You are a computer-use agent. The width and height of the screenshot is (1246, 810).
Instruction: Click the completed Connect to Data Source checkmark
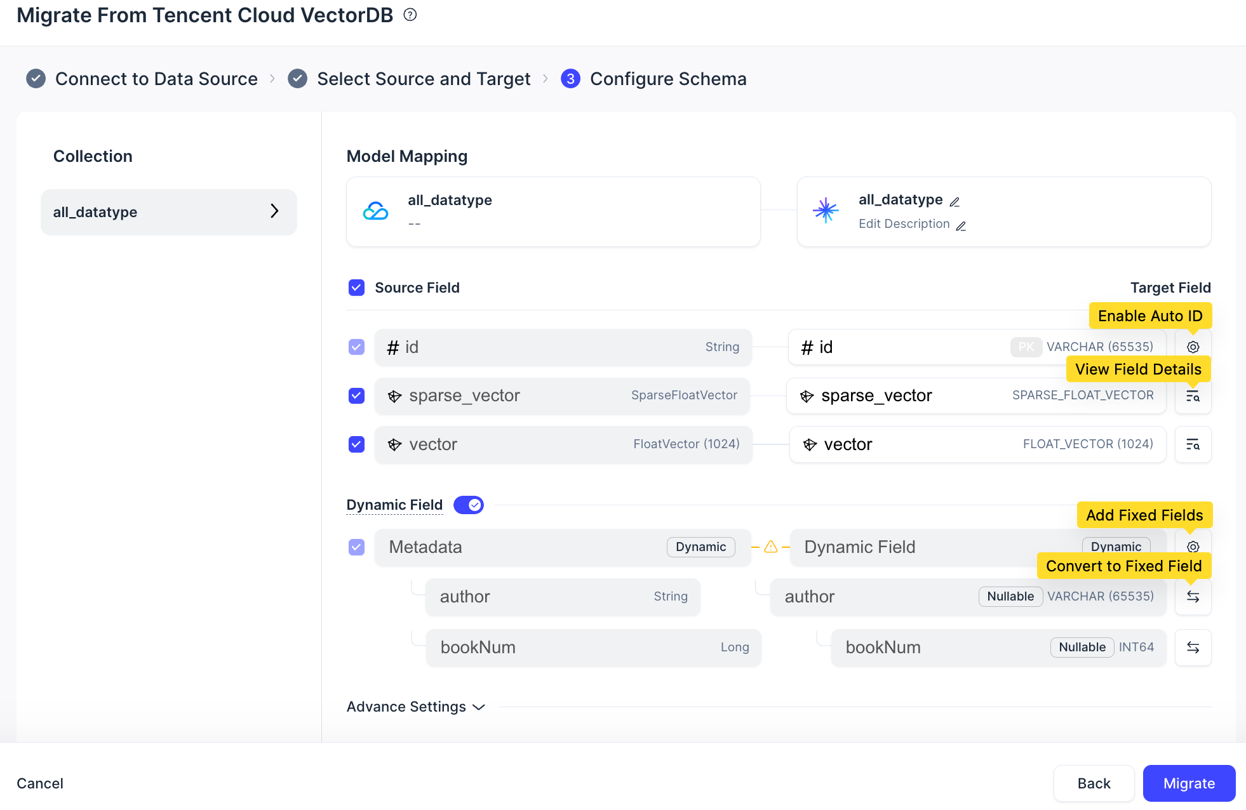coord(36,79)
